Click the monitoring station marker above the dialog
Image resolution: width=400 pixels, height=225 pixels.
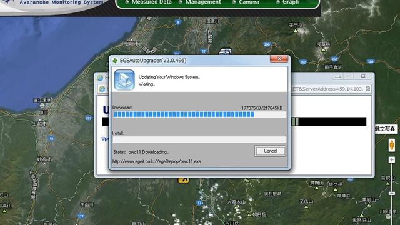[x=225, y=52]
